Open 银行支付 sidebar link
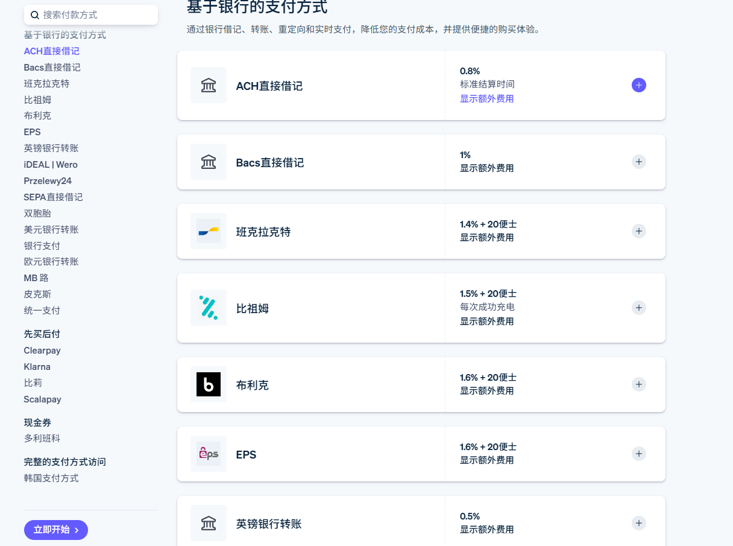Viewport: 733px width, 546px height. (x=42, y=246)
